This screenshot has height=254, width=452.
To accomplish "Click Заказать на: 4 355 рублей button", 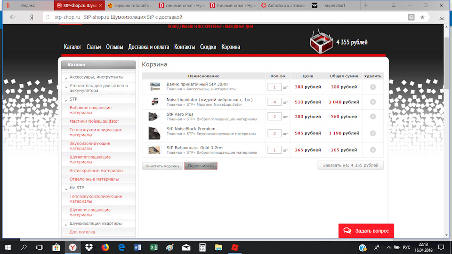I will 350,165.
